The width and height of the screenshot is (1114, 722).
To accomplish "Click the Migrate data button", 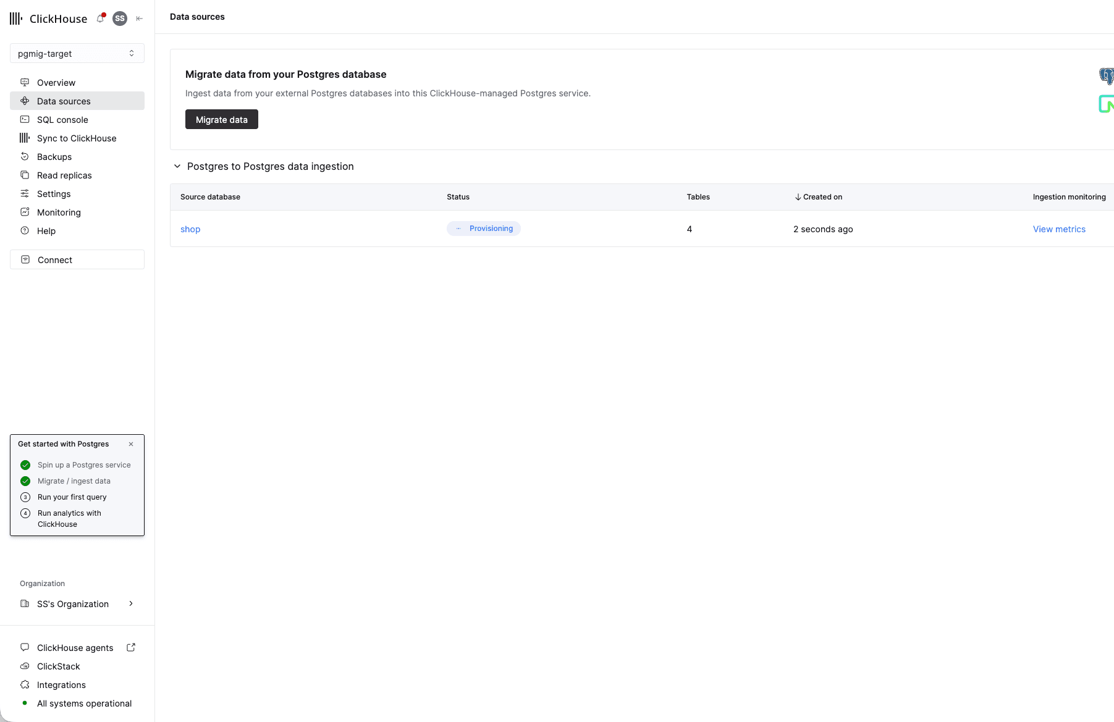I will coord(222,119).
